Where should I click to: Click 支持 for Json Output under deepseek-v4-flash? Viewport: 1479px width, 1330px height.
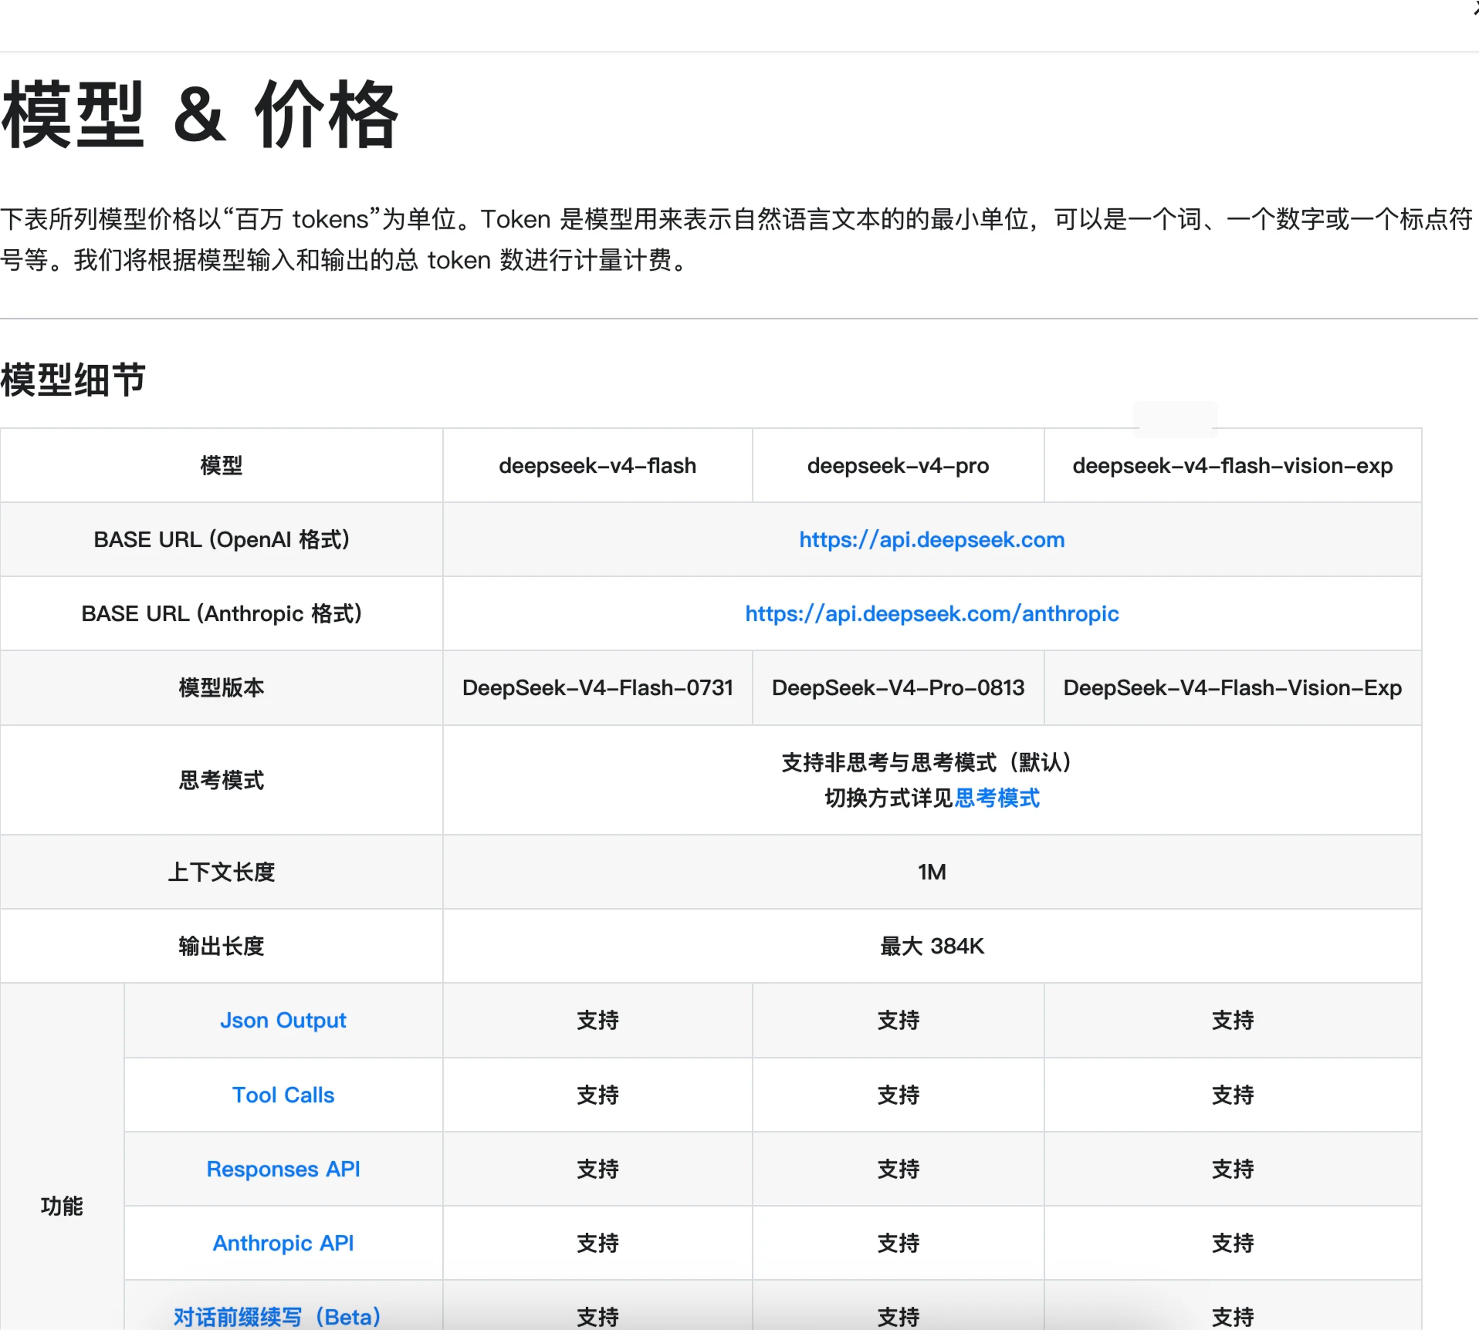tap(597, 1021)
